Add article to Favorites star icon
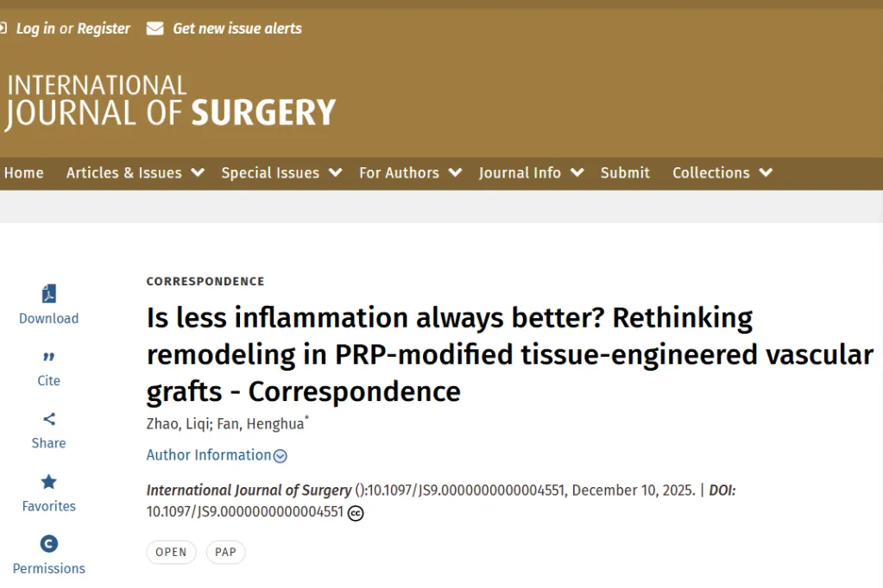The width and height of the screenshot is (883, 588). tap(48, 482)
